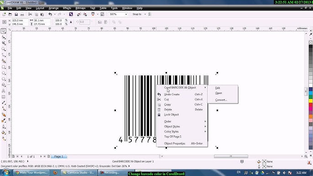The width and height of the screenshot is (313, 176).
Task: Click the Copy toolbar icon
Action: [37, 14]
